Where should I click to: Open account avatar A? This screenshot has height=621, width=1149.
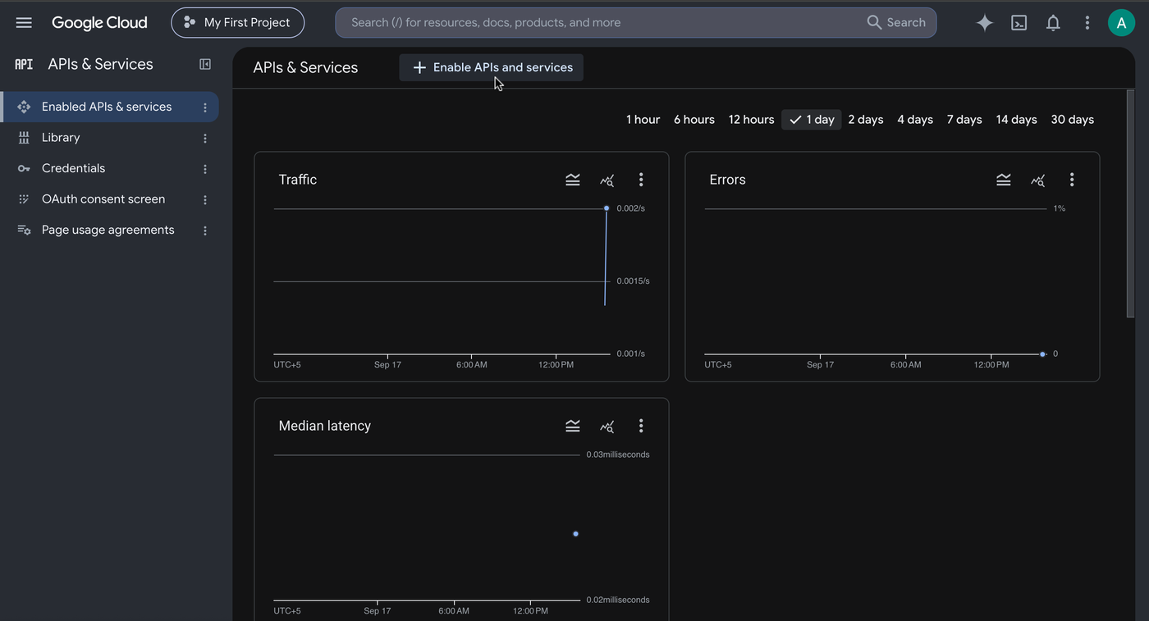pos(1121,23)
